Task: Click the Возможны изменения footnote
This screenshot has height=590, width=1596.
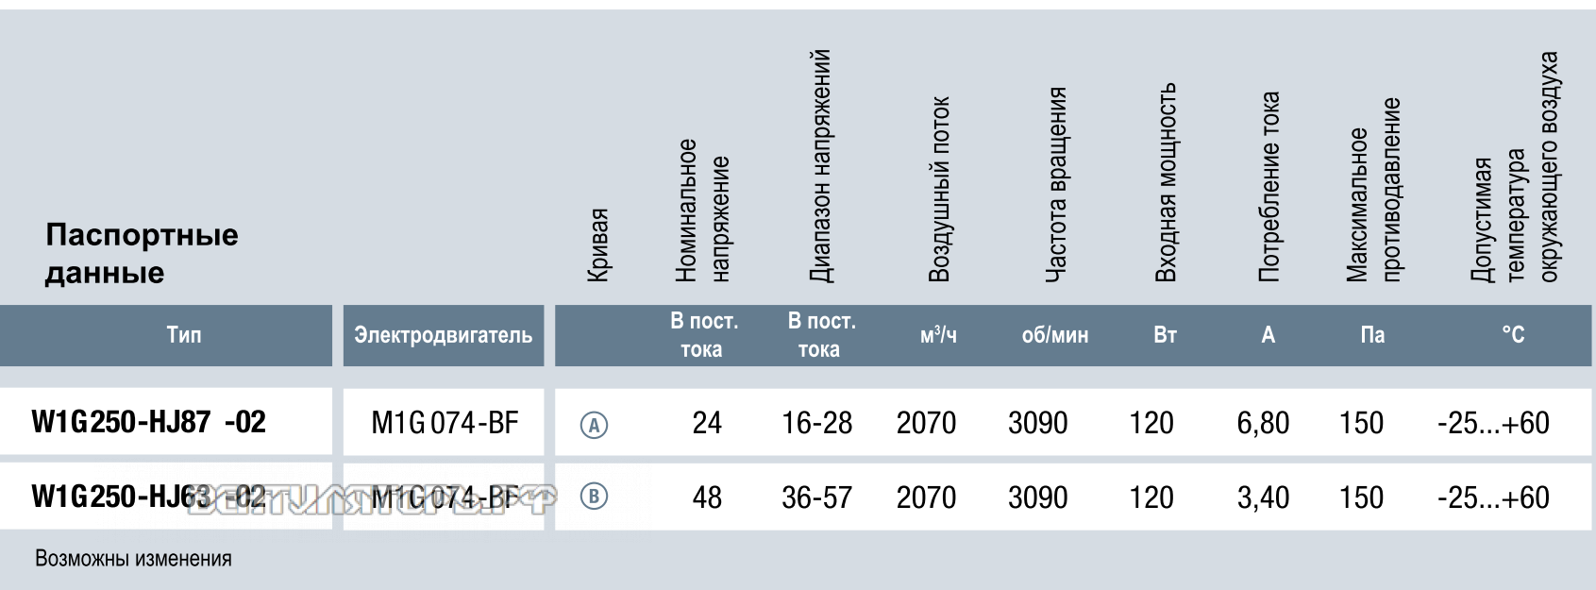Action: [133, 559]
